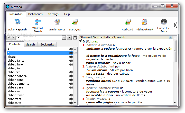Play pronunciation for abbaiare

pyautogui.click(x=71, y=72)
